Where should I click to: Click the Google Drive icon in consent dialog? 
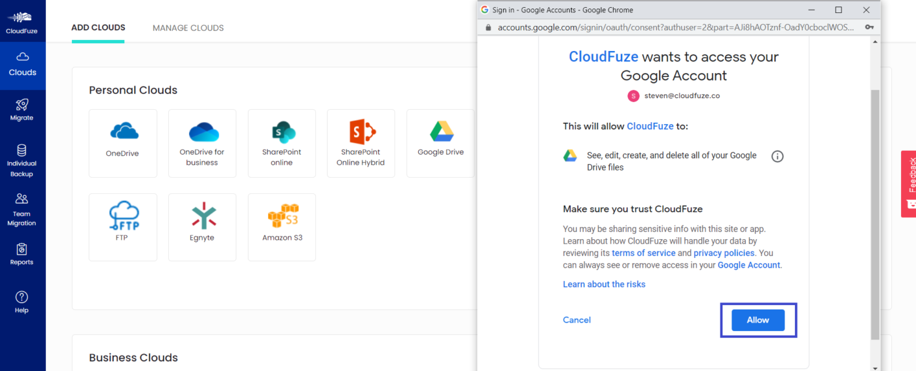coord(570,155)
